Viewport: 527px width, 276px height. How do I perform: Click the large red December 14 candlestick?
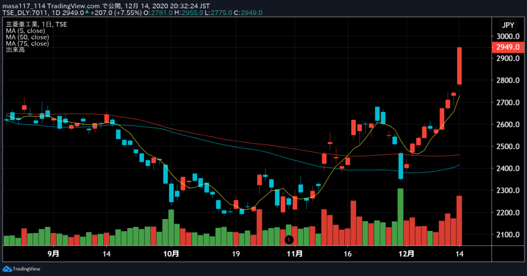[x=459, y=66]
